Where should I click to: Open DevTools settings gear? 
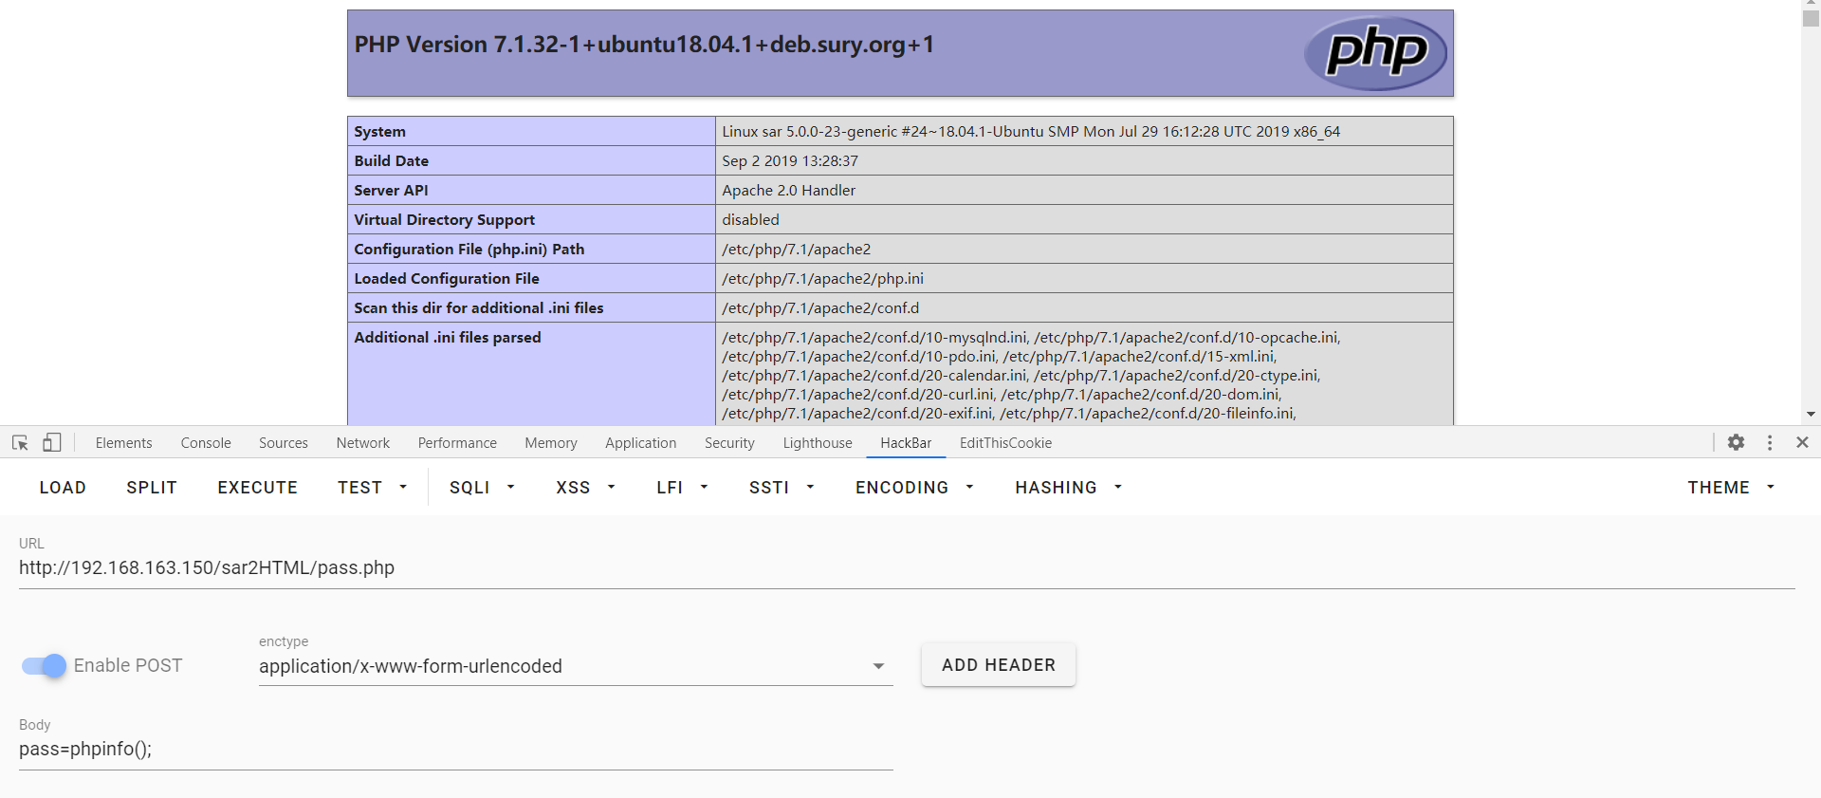point(1736,442)
